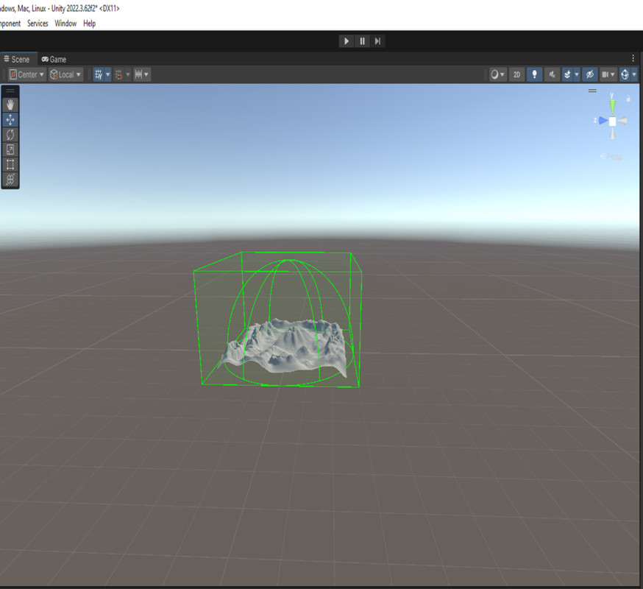Grab the orientation overlay handle lines
The height and width of the screenshot is (589, 643).
592,91
